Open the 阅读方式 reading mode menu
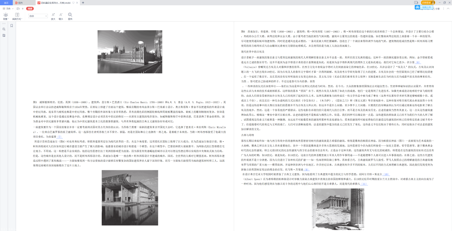Screen dimensions: 452x231 click(17, 16)
